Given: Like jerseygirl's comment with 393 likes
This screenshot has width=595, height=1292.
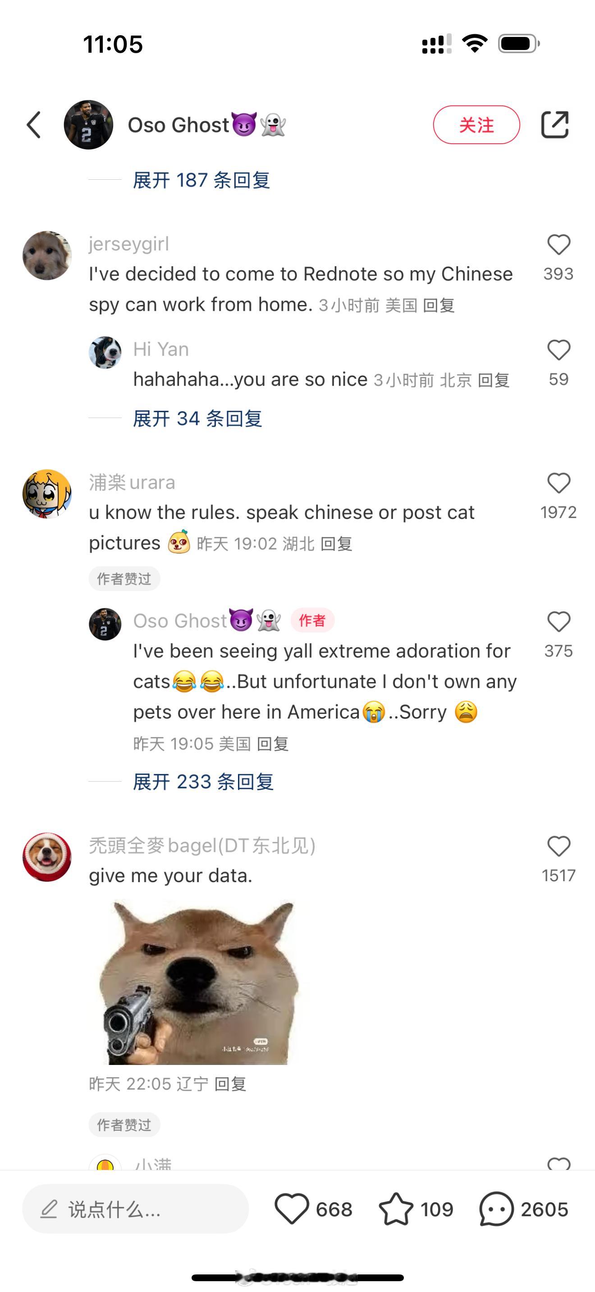Looking at the screenshot, I should [558, 245].
